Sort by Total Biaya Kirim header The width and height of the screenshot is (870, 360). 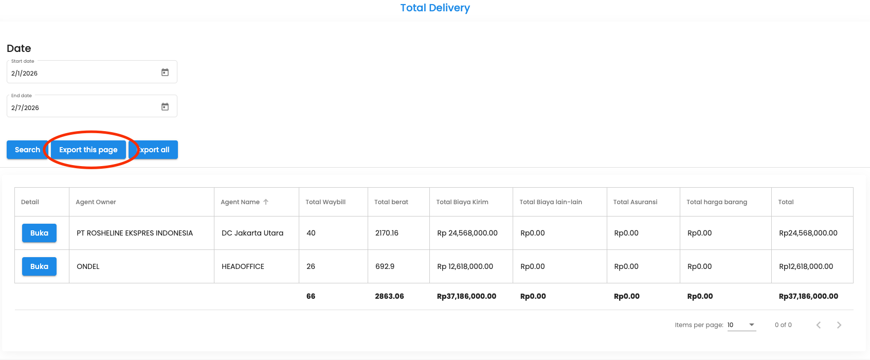(462, 202)
